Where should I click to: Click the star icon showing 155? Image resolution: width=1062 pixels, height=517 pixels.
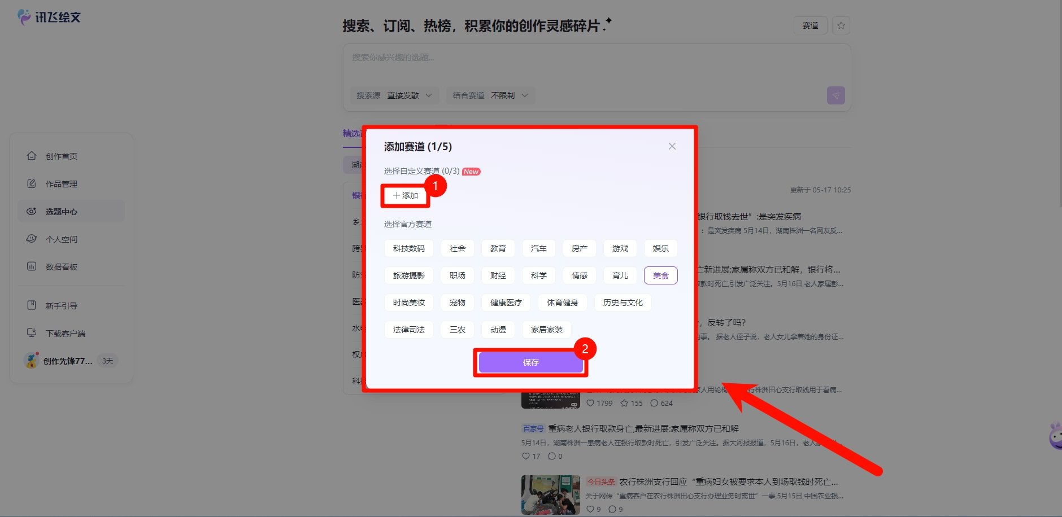tap(624, 403)
